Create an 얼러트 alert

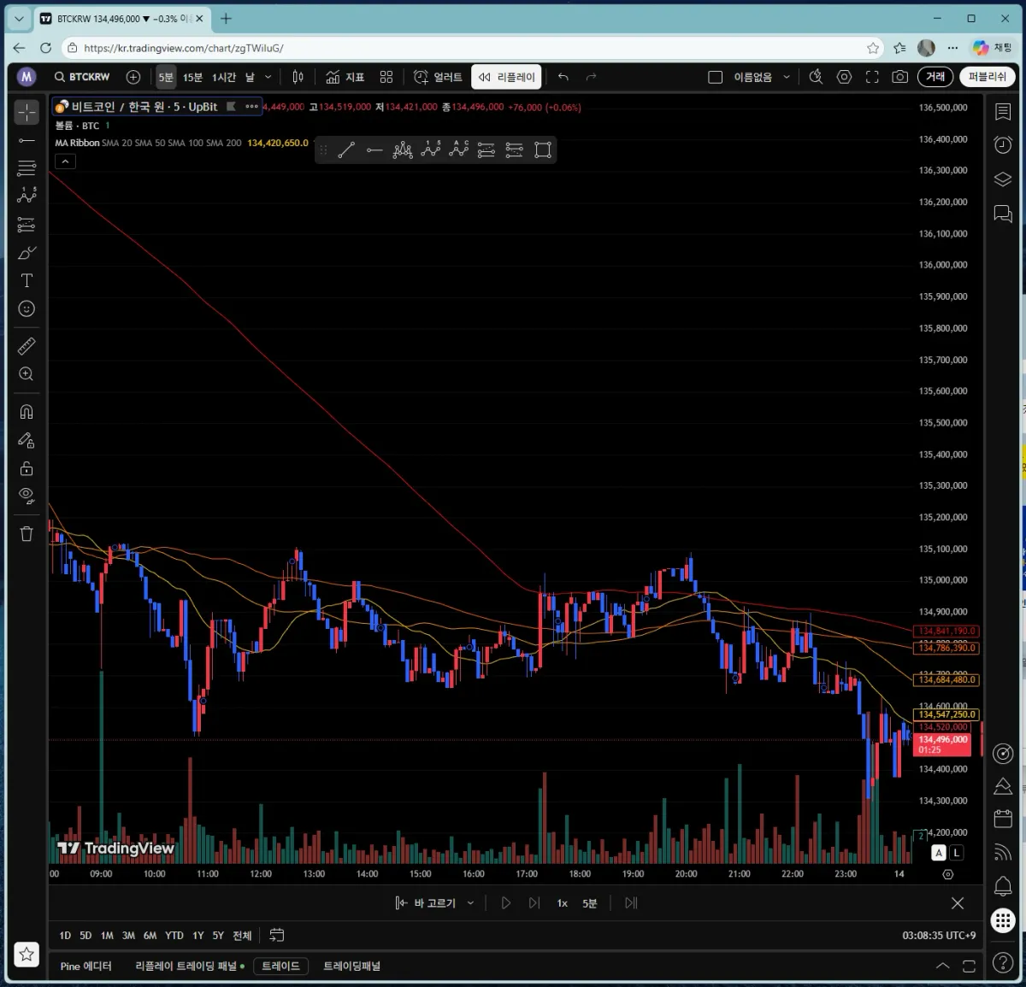point(438,77)
